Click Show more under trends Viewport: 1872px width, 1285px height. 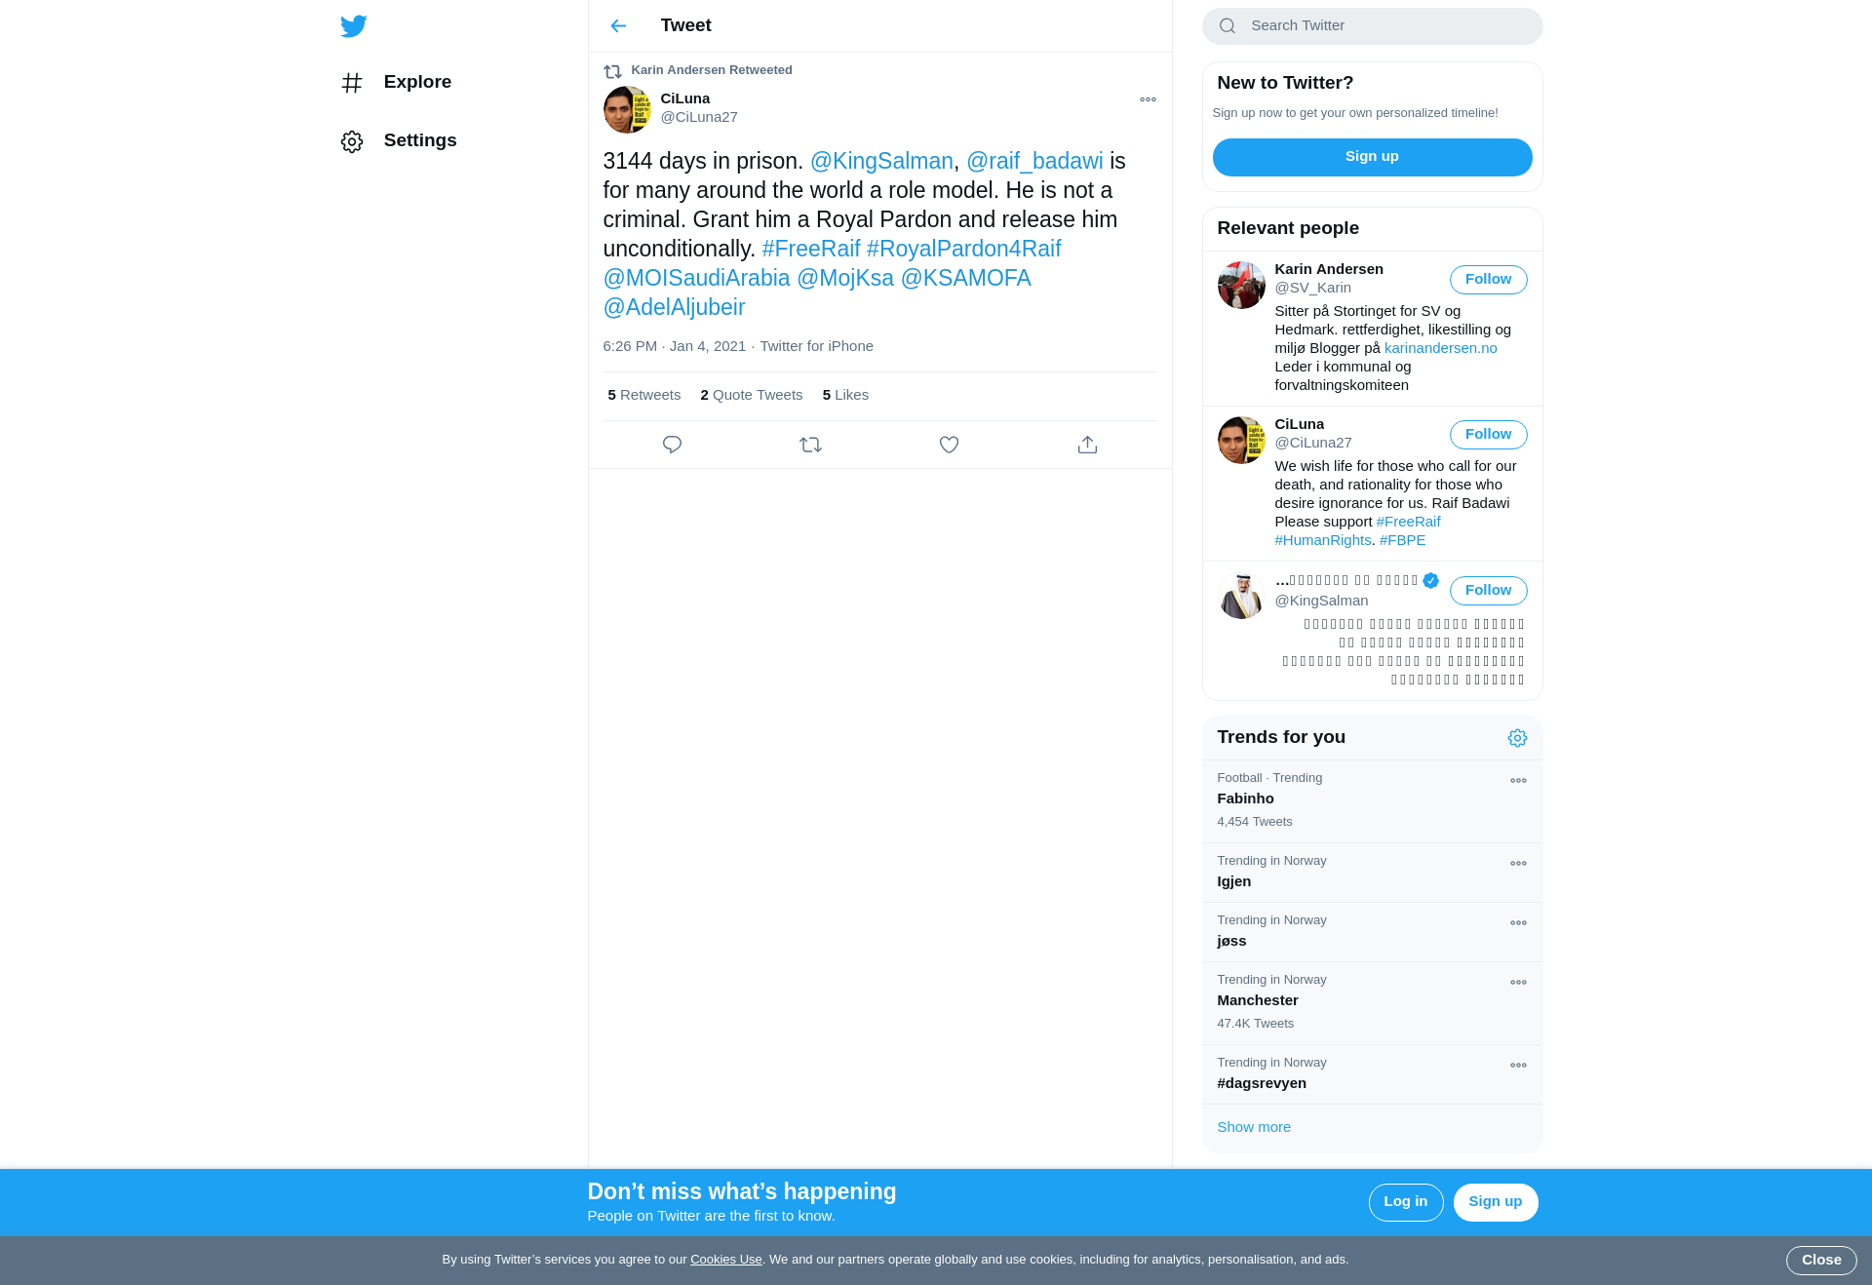tap(1254, 1127)
